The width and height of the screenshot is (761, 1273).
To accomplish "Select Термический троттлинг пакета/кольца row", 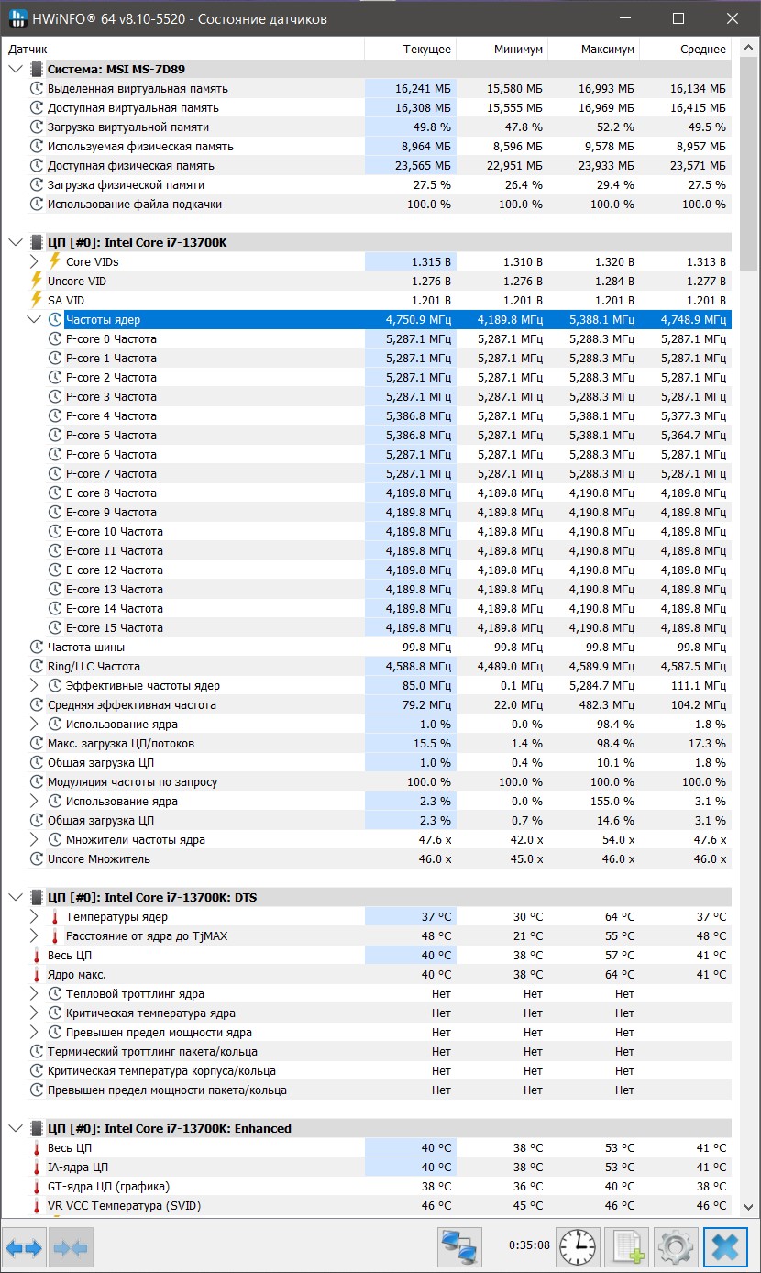I will coord(367,1051).
